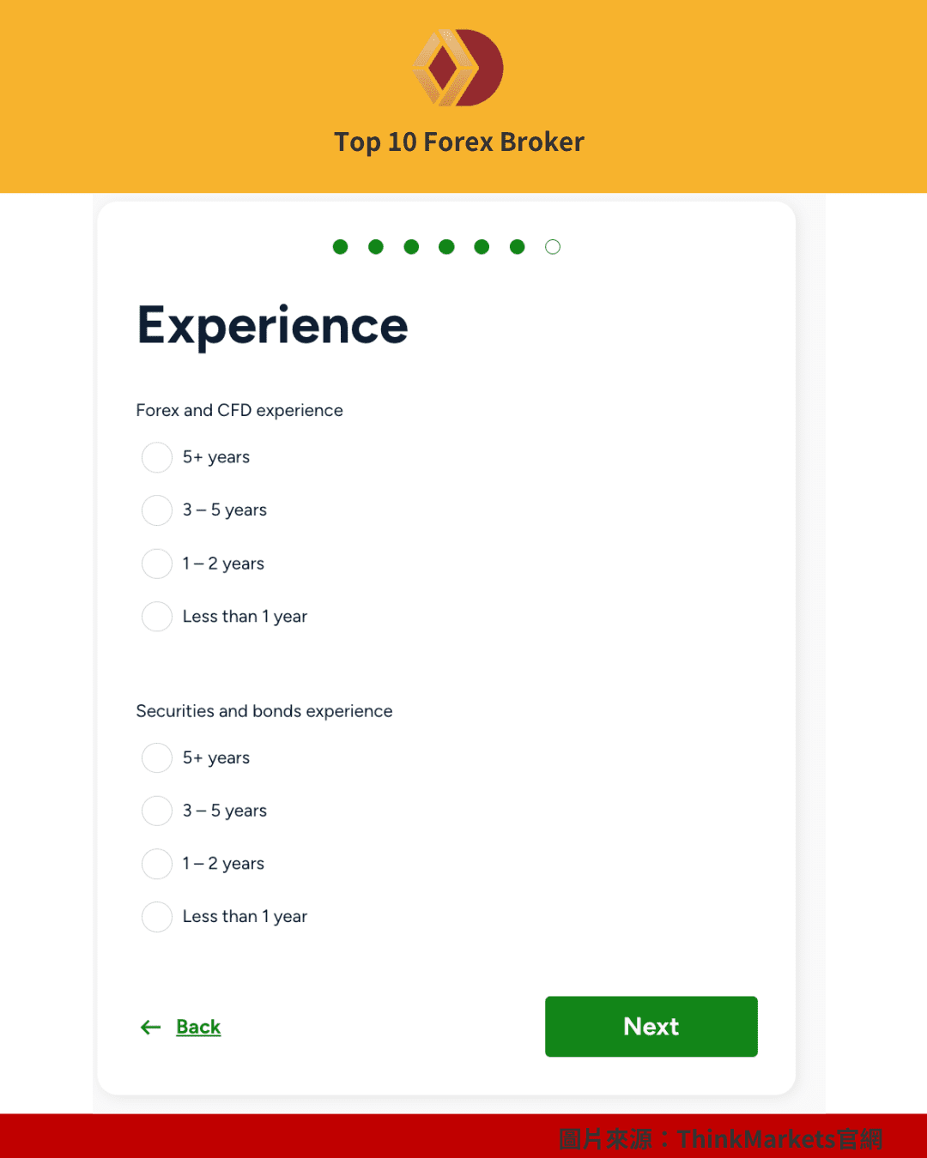Click the sixth progress step dot
The width and height of the screenshot is (927, 1158).
[517, 247]
